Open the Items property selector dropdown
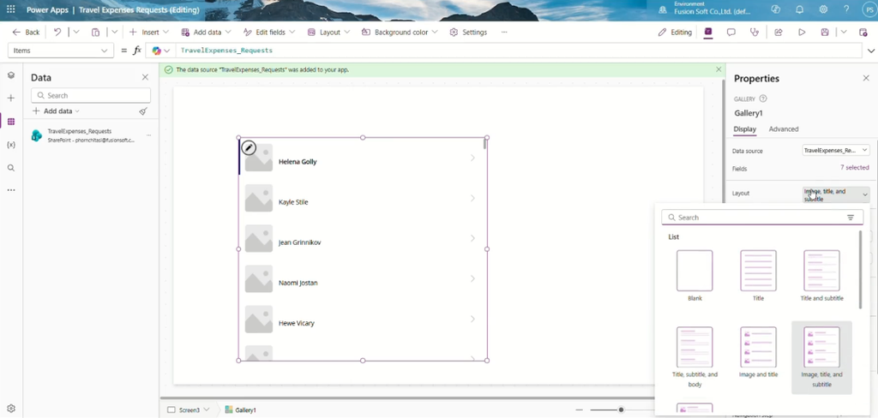Viewport: 878px width, 418px height. click(60, 51)
